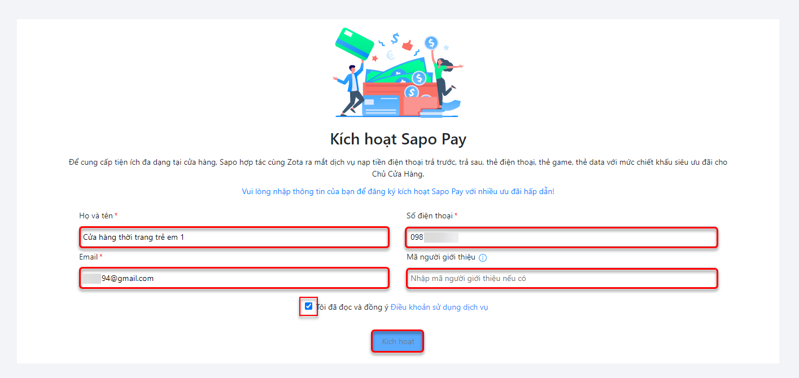Click the Số điện thoại field label
Image resolution: width=799 pixels, height=378 pixels.
[429, 216]
